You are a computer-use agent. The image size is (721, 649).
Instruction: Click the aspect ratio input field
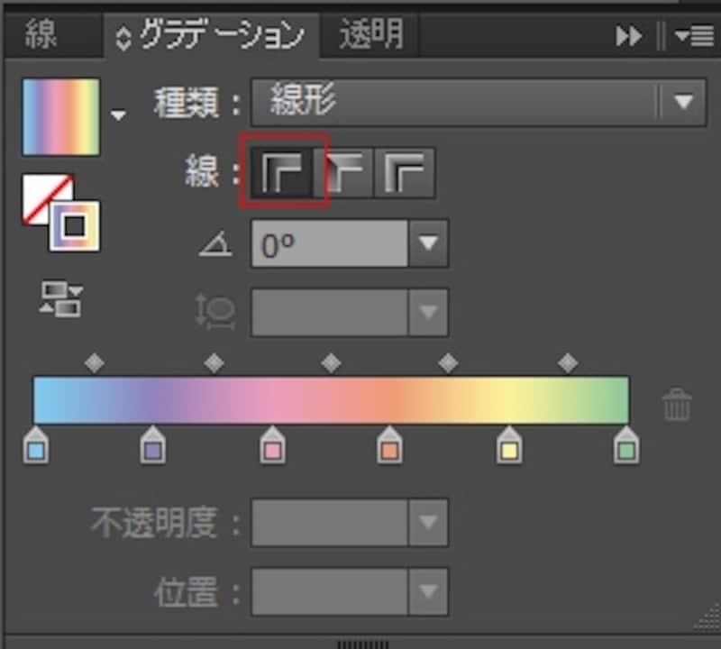(329, 313)
